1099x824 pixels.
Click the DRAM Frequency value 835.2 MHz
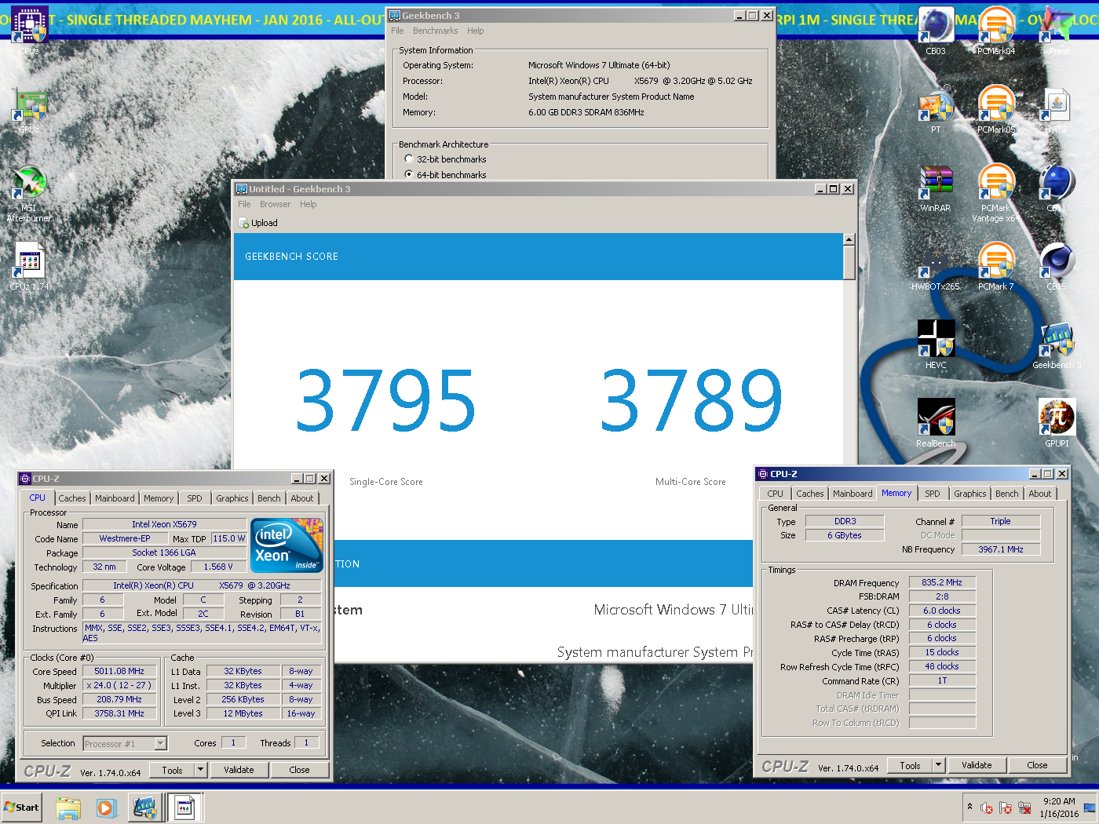[942, 583]
